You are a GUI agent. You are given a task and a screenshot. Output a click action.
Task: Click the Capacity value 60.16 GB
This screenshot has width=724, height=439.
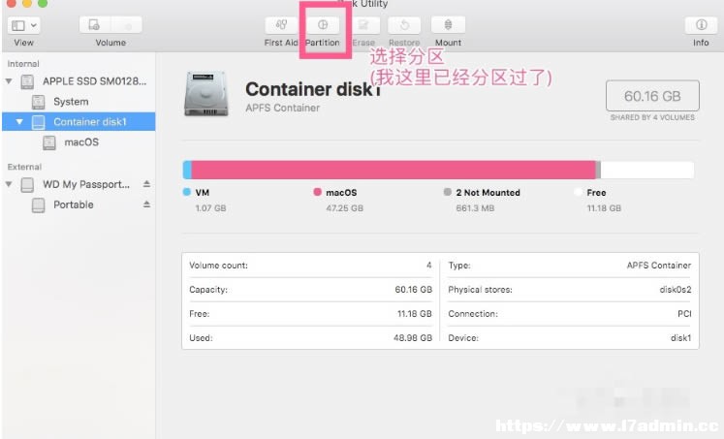[x=413, y=290]
